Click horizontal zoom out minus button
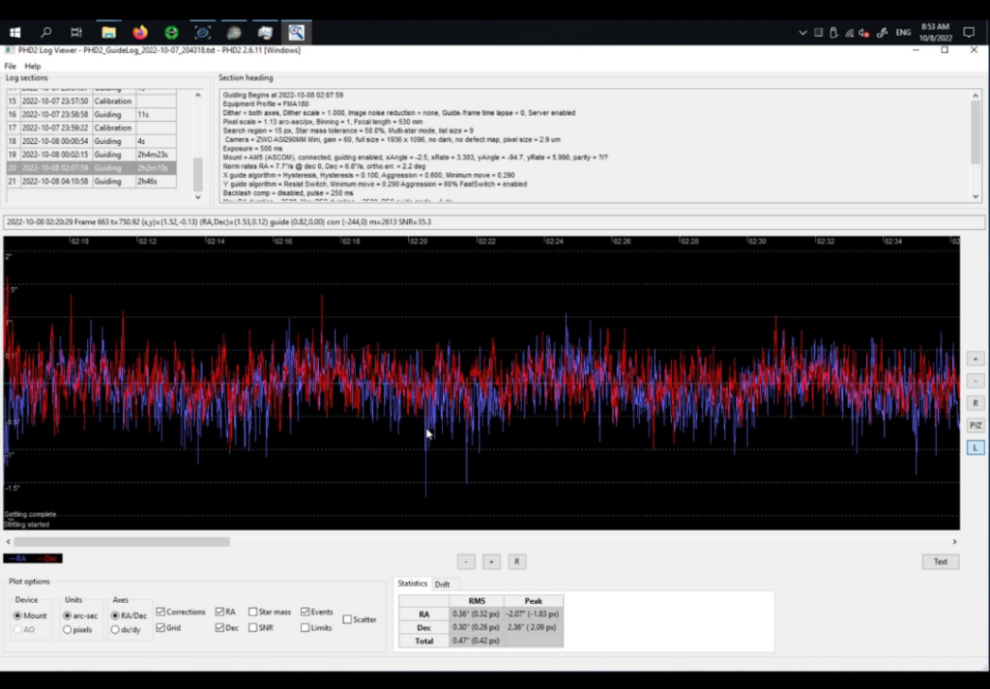The width and height of the screenshot is (990, 689). point(466,561)
